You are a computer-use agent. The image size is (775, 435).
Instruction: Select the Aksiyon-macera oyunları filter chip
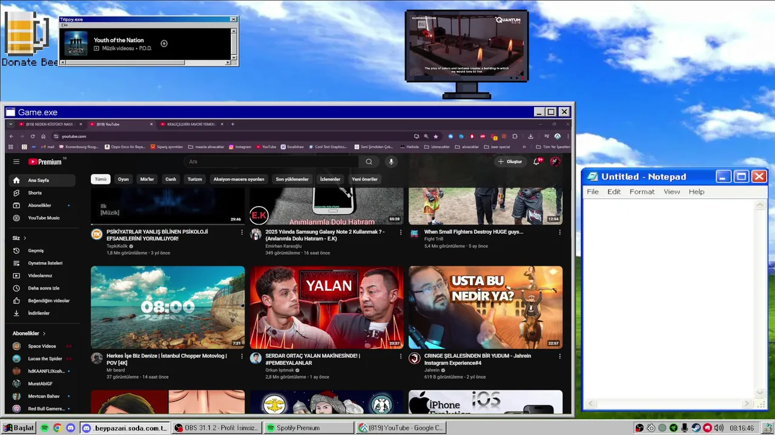(x=239, y=179)
